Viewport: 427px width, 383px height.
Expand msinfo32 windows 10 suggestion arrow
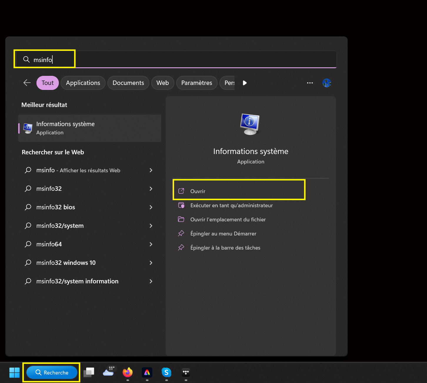click(x=151, y=263)
